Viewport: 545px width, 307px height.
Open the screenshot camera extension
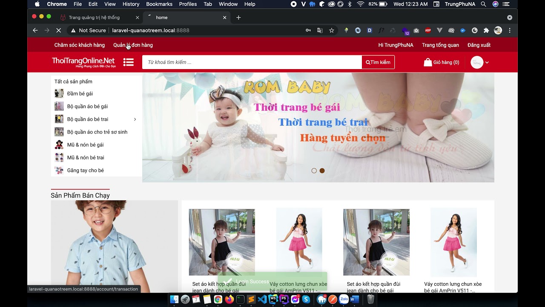click(x=416, y=30)
